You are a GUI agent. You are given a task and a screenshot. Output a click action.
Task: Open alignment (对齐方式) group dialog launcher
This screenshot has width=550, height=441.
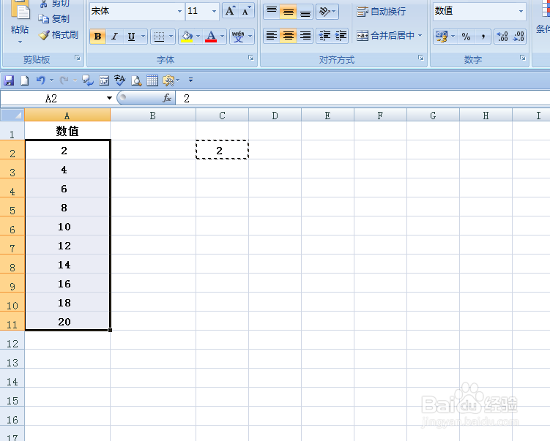[421, 59]
